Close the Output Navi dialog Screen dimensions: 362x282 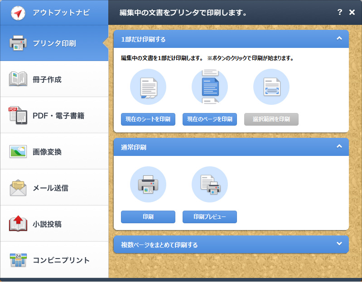click(x=352, y=12)
